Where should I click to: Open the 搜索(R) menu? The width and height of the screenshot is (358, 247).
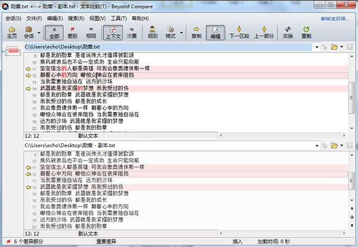pyautogui.click(x=76, y=18)
